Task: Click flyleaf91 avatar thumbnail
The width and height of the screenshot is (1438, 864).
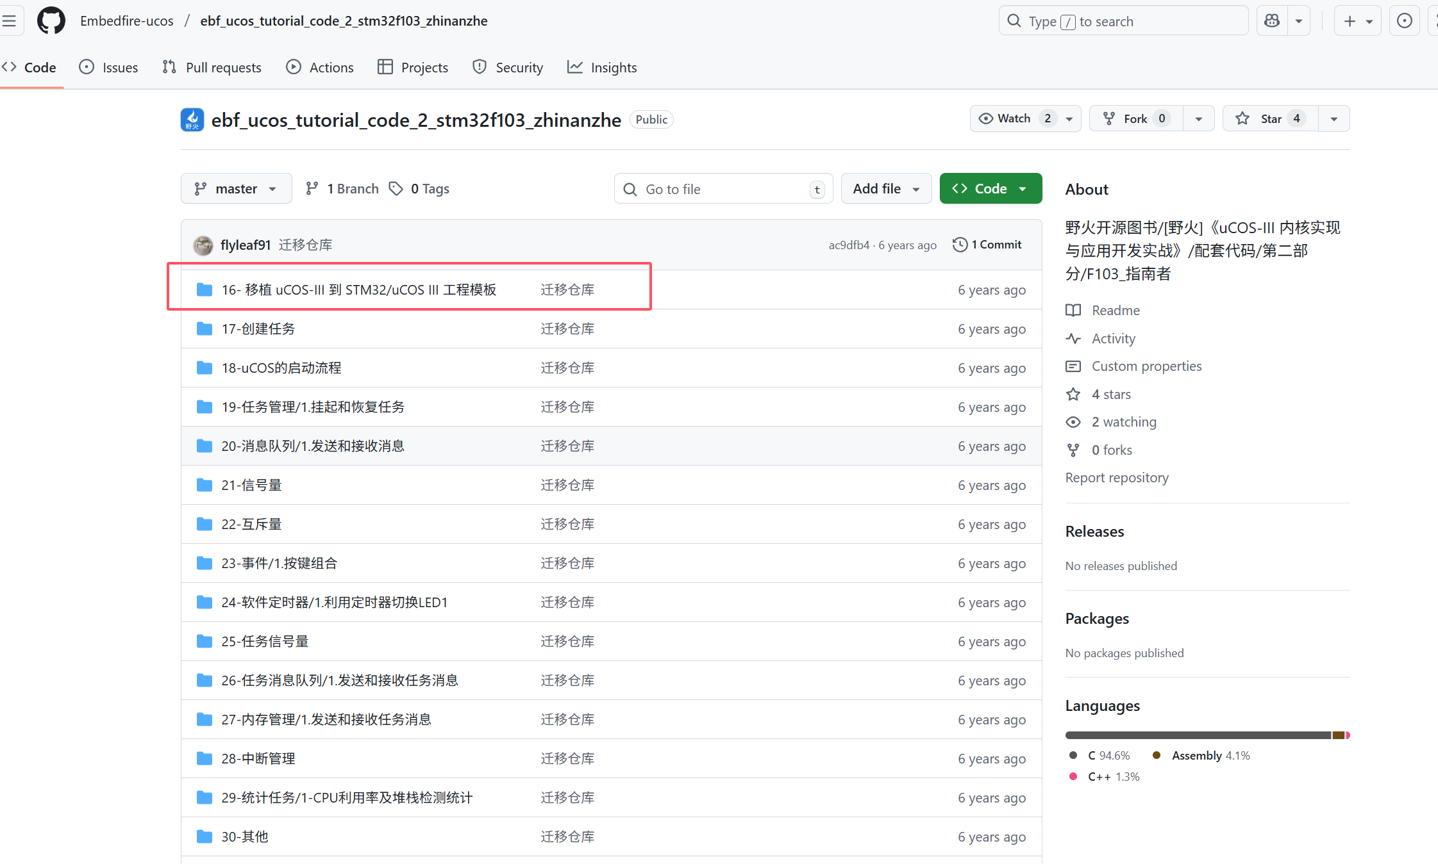Action: [x=203, y=245]
